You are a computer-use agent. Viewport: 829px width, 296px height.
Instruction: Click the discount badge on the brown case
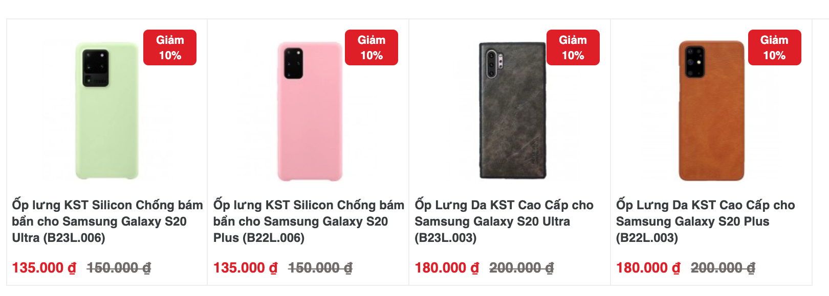pos(774,47)
